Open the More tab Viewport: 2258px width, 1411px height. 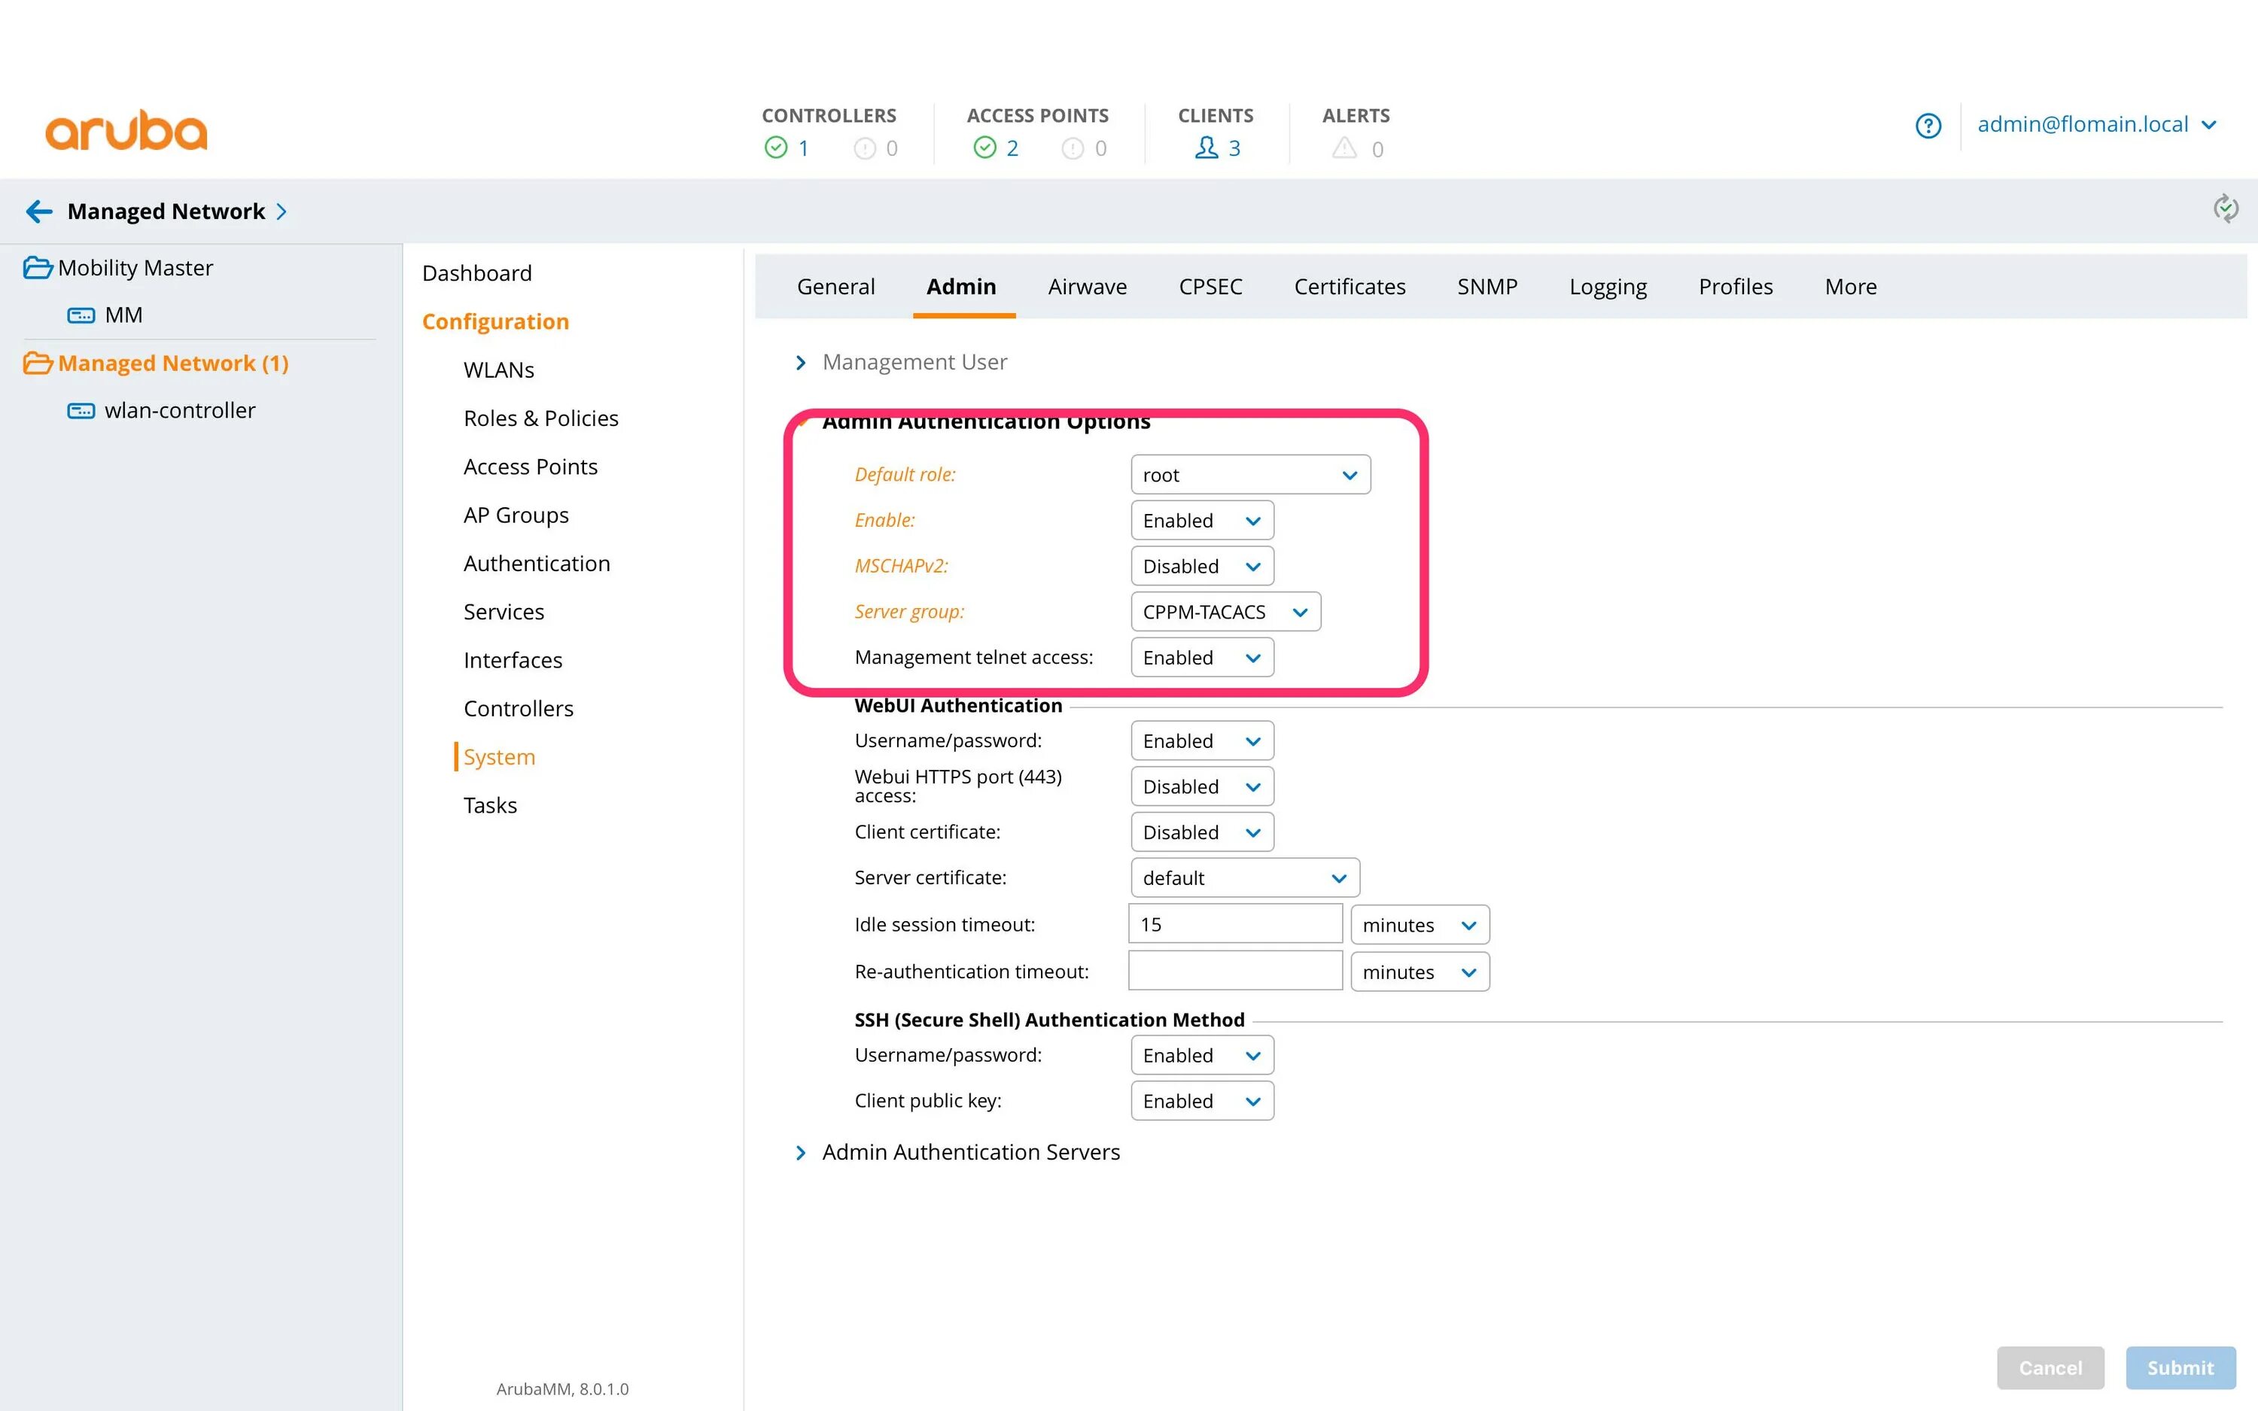tap(1850, 287)
